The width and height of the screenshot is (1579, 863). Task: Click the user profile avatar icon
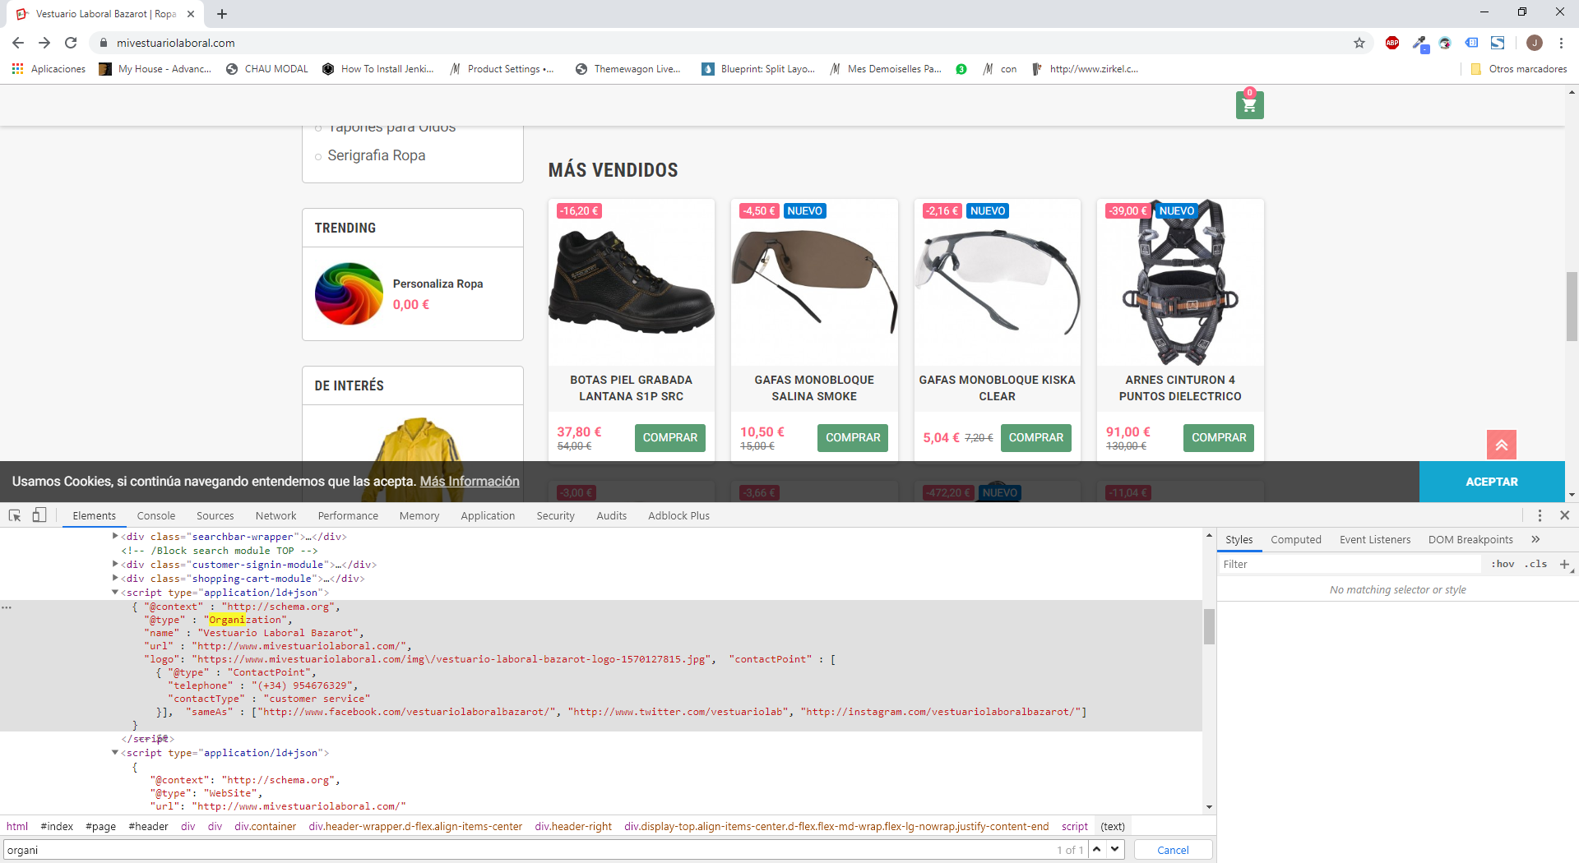pyautogui.click(x=1534, y=43)
